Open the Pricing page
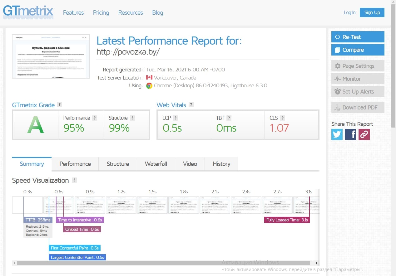The image size is (396, 276). coord(101,13)
